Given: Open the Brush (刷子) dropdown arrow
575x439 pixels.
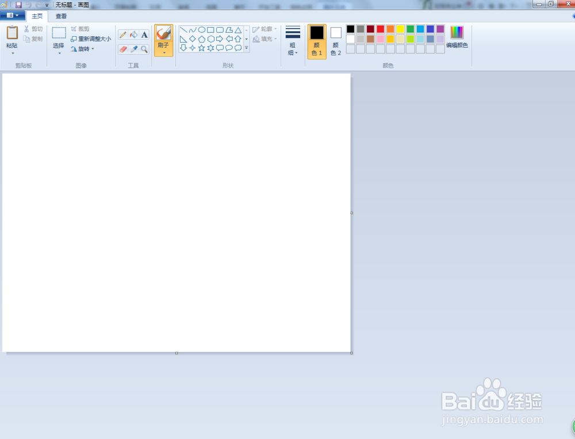Looking at the screenshot, I should (164, 53).
